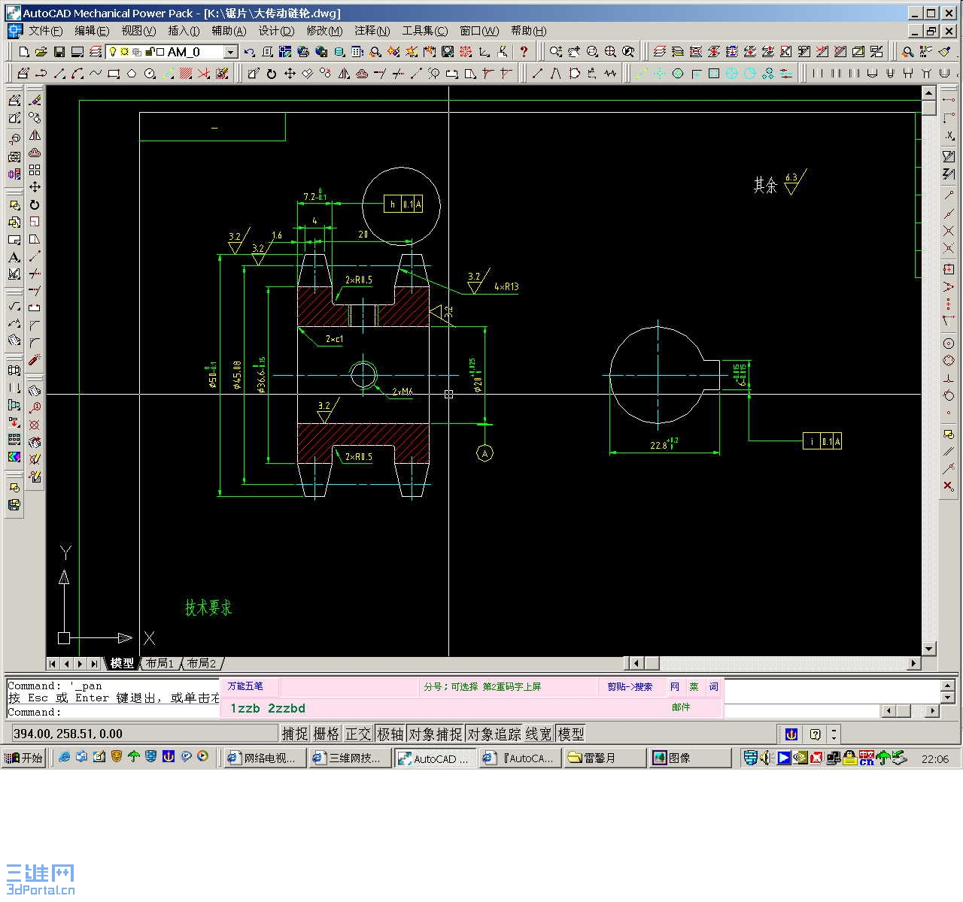Select the array tool in left toolbar
This screenshot has width=963, height=902.
(x=35, y=171)
